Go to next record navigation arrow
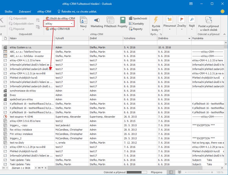 (x=36, y=168)
